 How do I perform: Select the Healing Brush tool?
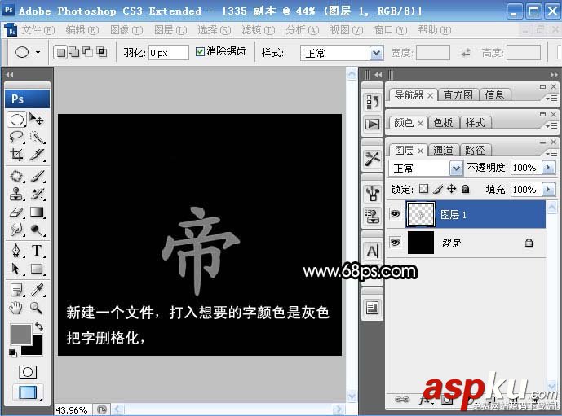16,176
